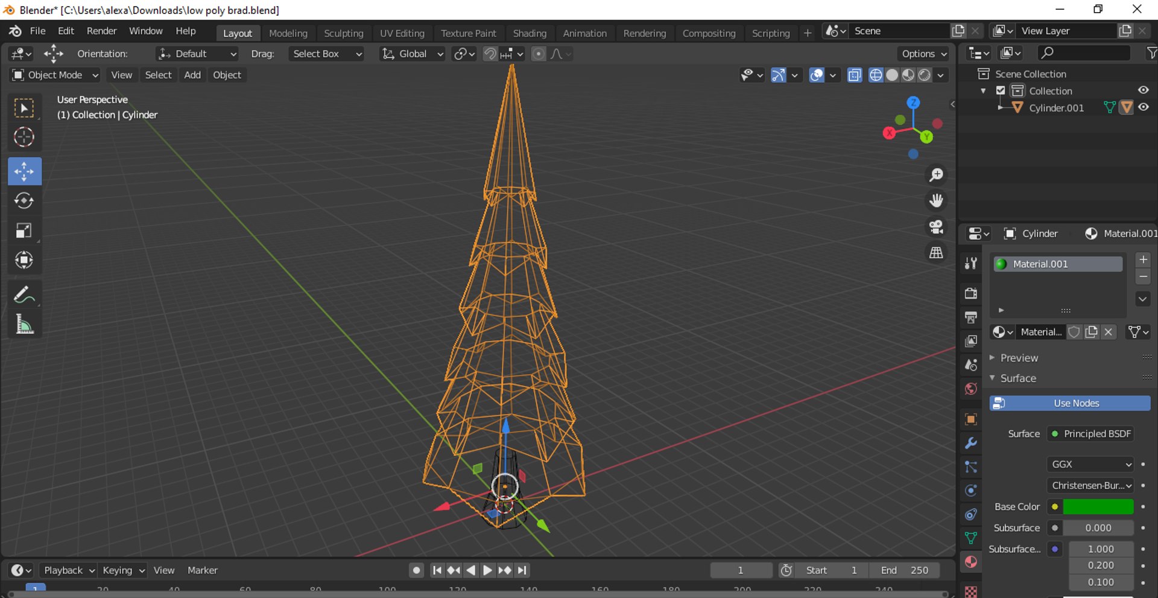This screenshot has width=1158, height=598.
Task: Toggle Collection checkbox in outliner
Action: [x=1001, y=91]
